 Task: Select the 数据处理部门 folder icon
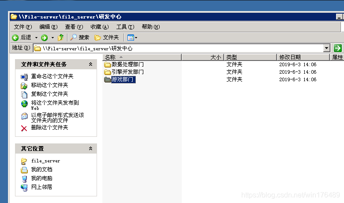[108, 64]
